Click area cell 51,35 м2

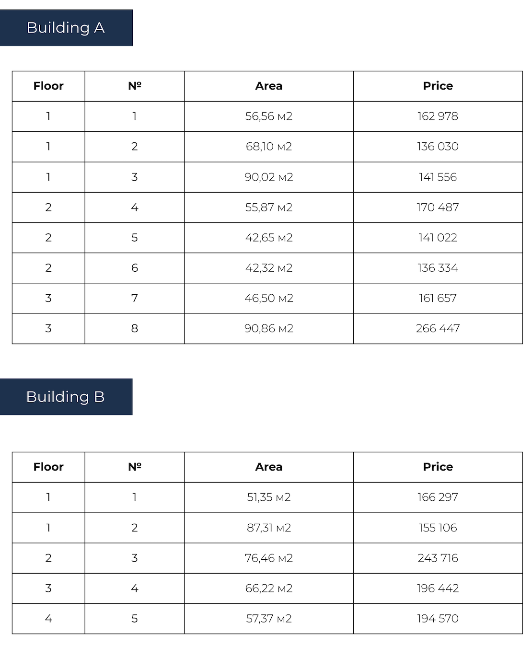269,497
